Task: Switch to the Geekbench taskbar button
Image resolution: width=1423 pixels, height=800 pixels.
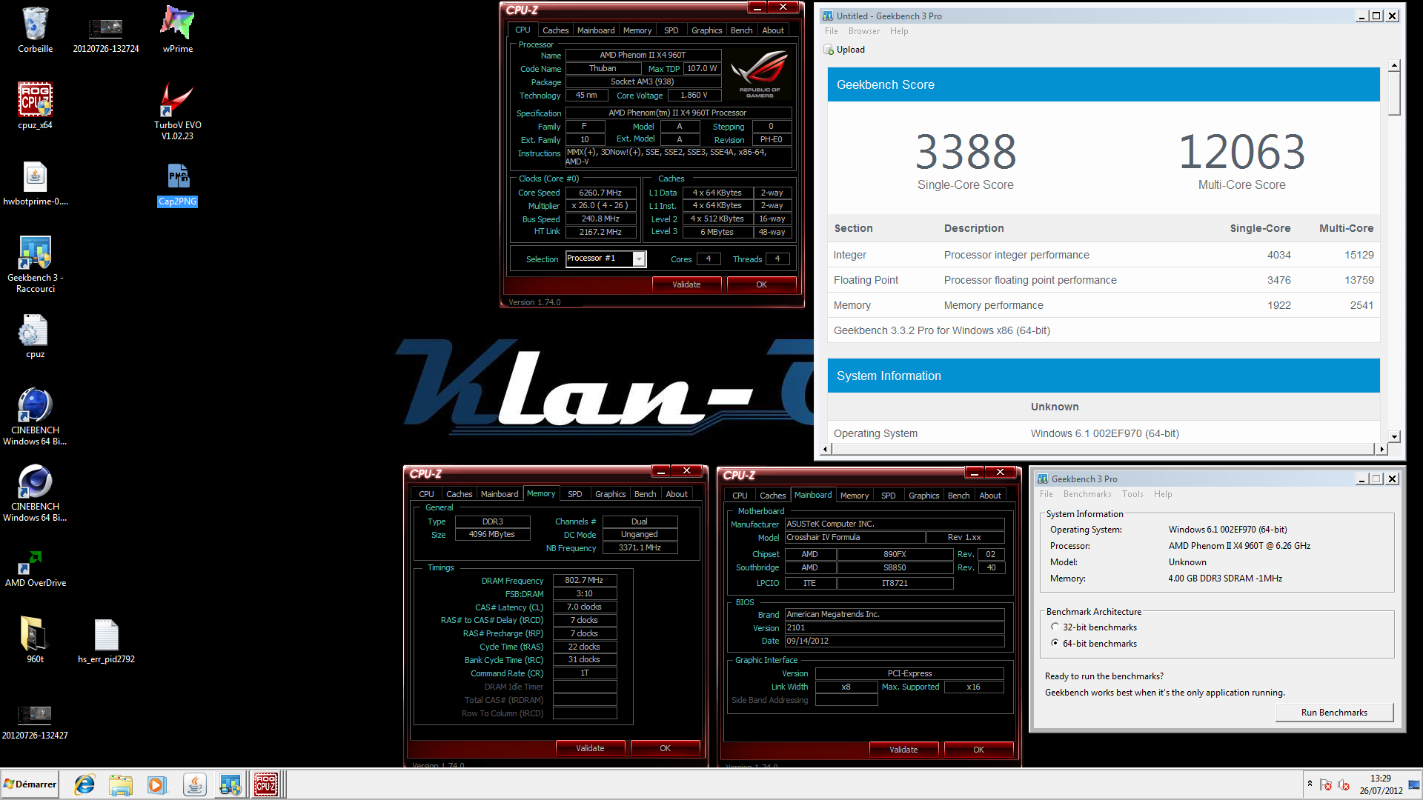Action: (230, 784)
